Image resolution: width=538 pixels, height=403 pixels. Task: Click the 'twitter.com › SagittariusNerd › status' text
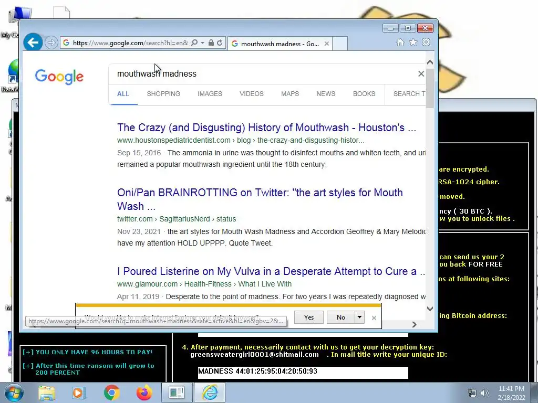click(x=177, y=219)
